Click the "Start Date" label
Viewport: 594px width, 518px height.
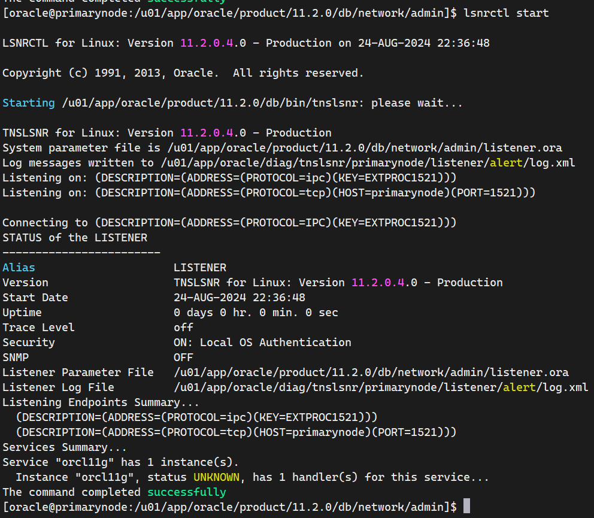click(x=35, y=297)
